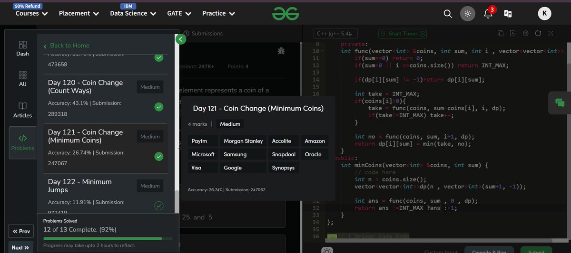This screenshot has height=253, width=571.
Task: Toggle fullscreen editor icon
Action: (x=551, y=33)
